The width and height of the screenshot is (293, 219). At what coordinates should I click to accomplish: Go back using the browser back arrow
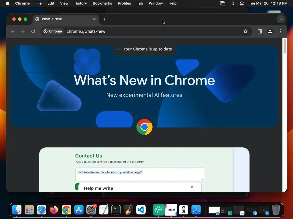(x=13, y=31)
